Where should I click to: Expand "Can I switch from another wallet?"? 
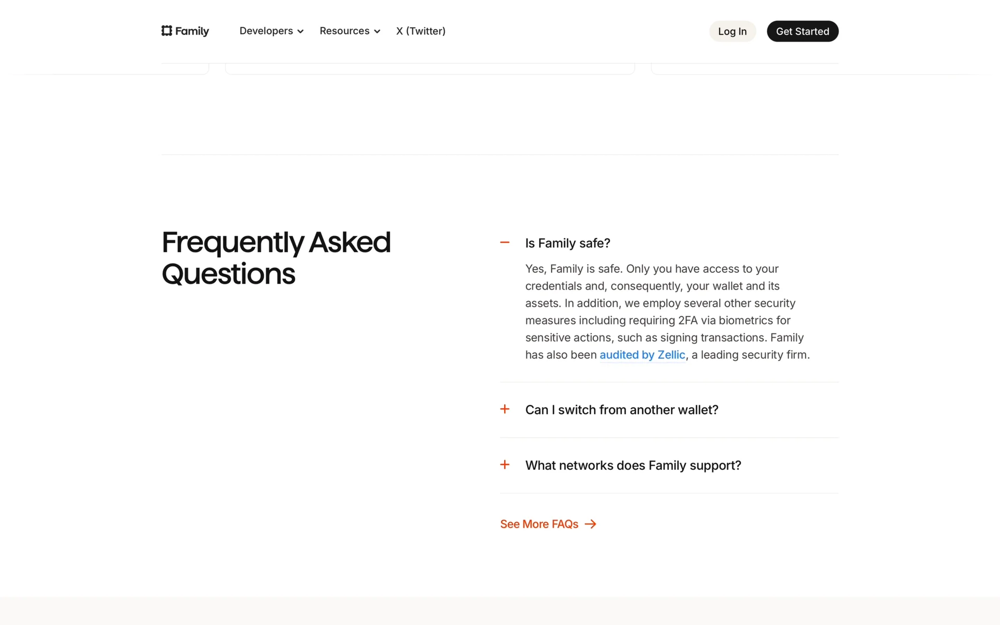click(x=621, y=410)
